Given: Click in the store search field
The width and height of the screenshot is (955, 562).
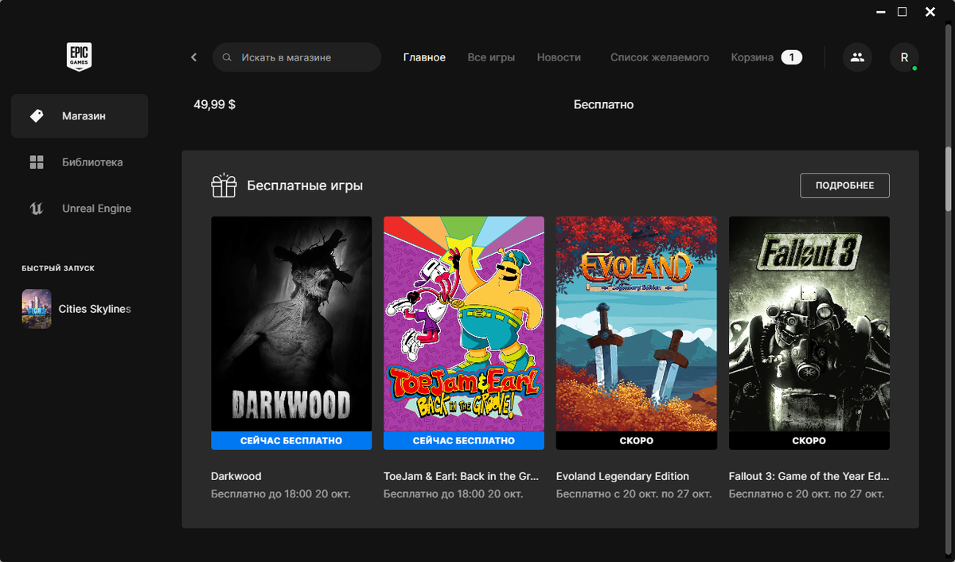Looking at the screenshot, I should point(297,57).
